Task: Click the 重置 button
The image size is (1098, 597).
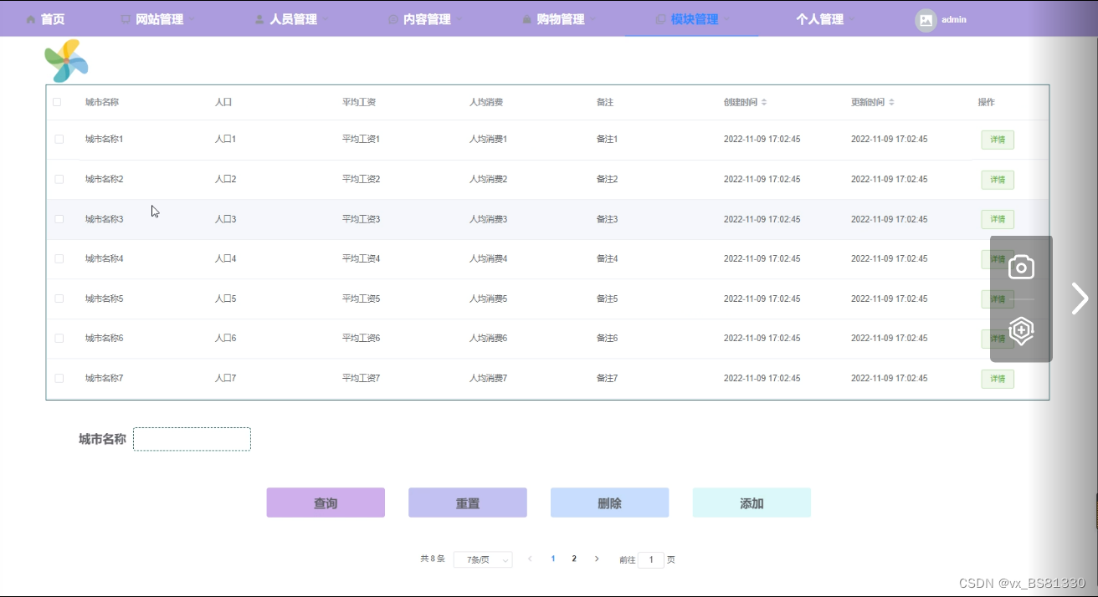Action: click(468, 503)
